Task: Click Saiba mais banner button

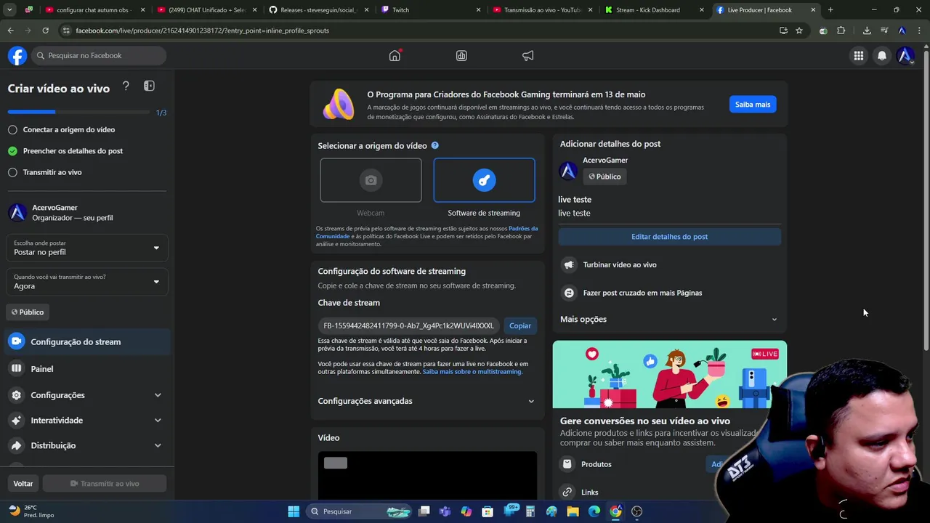Action: pyautogui.click(x=753, y=105)
